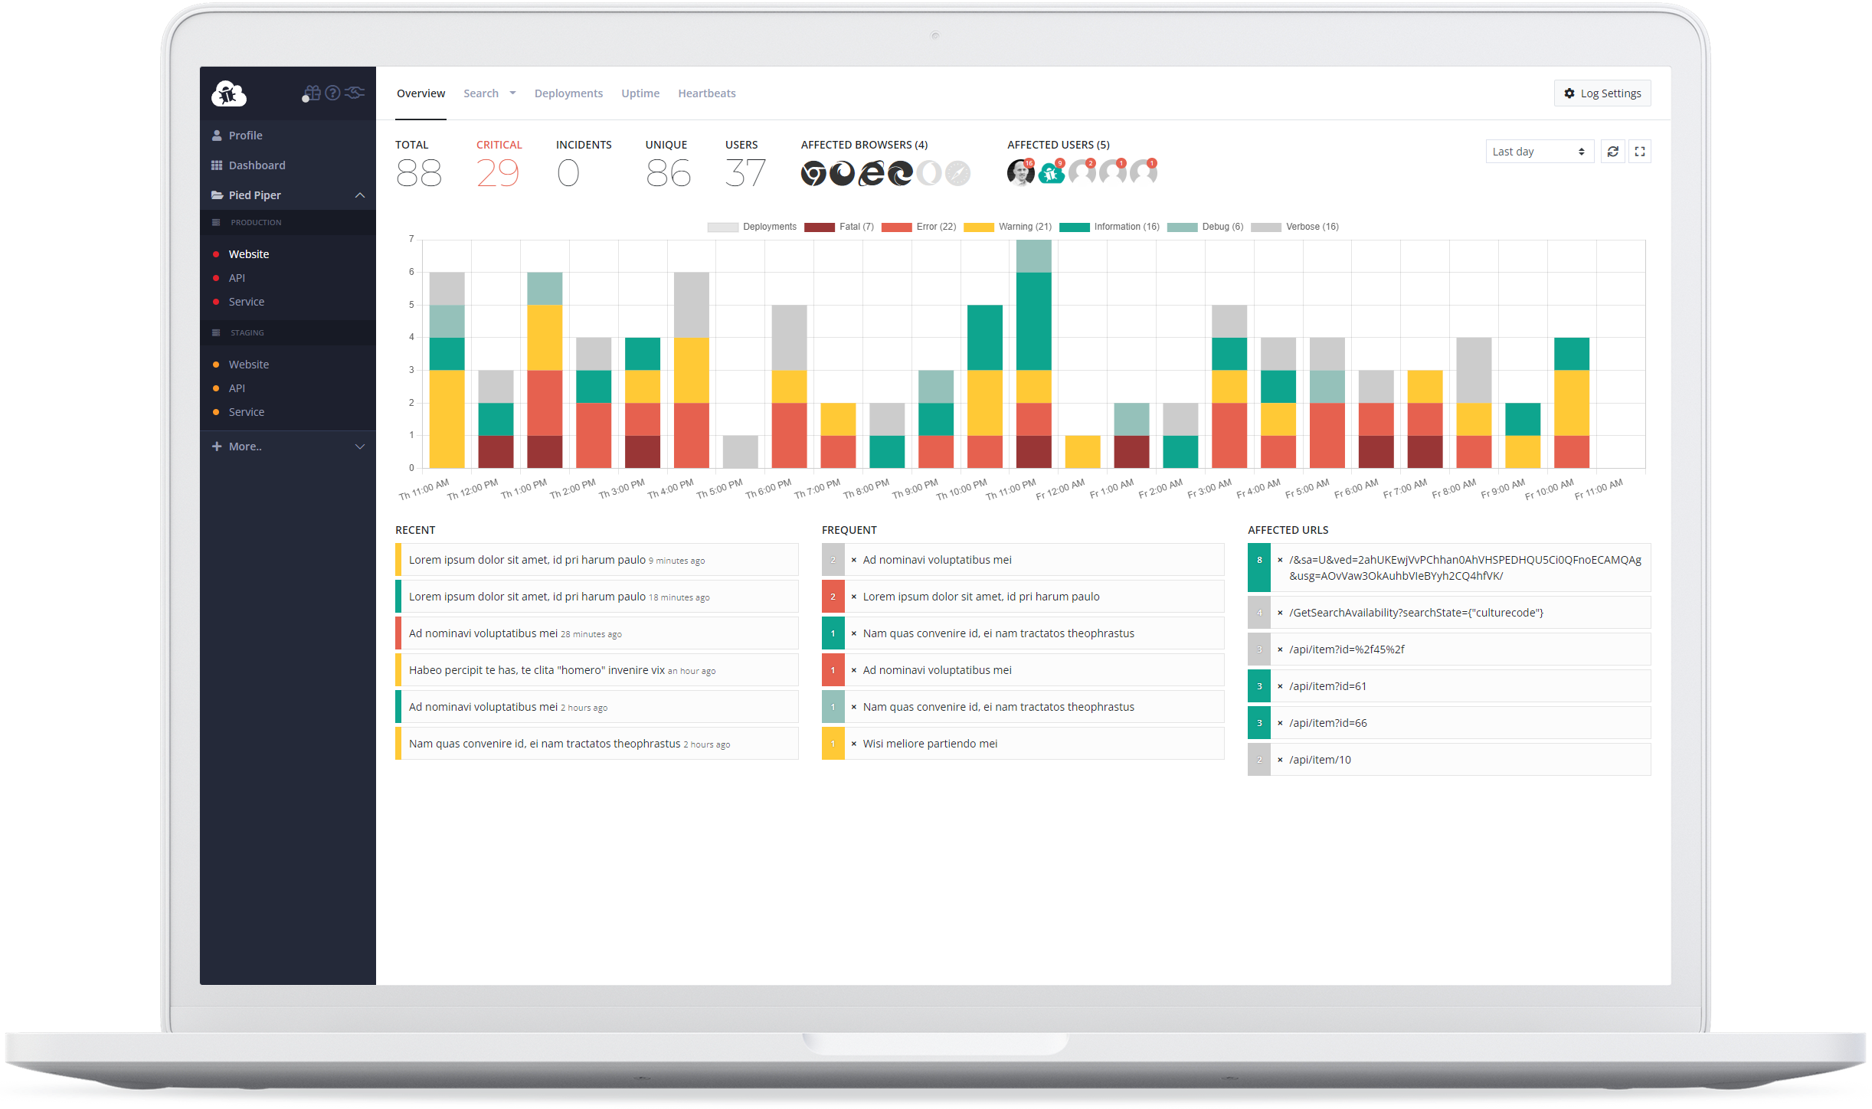Screen dimensions: 1872x1109
Task: Click the first affected user's avatar
Action: tap(1019, 173)
